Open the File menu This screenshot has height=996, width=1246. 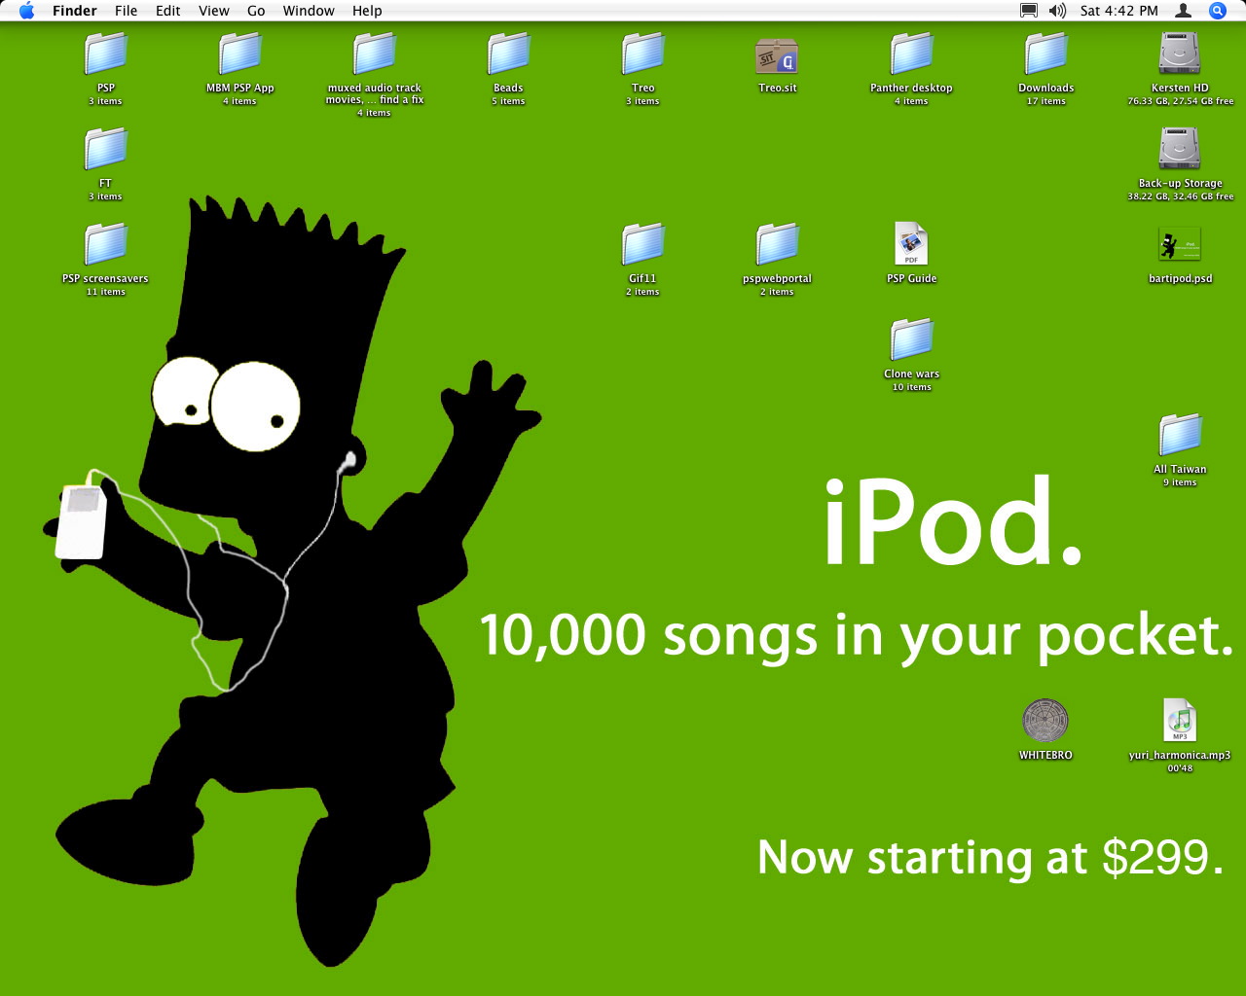click(126, 11)
